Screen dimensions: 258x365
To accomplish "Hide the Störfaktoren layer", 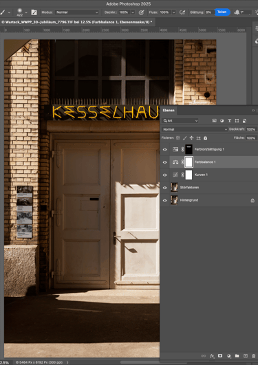I will tap(164, 188).
